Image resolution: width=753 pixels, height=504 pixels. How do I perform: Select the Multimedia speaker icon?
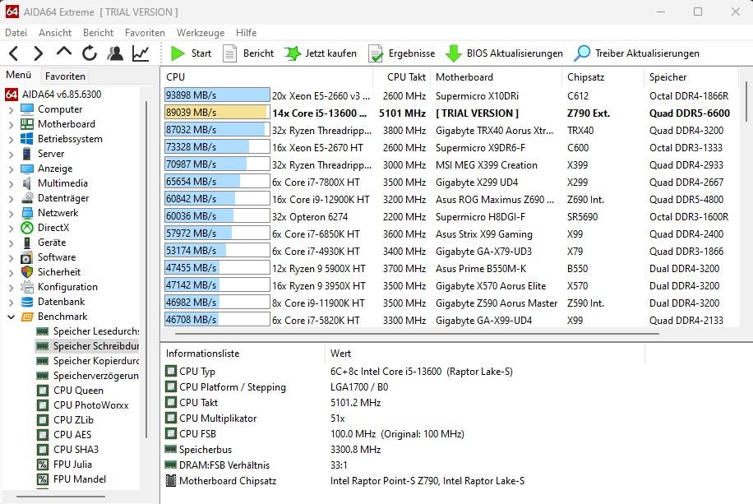pyautogui.click(x=27, y=183)
